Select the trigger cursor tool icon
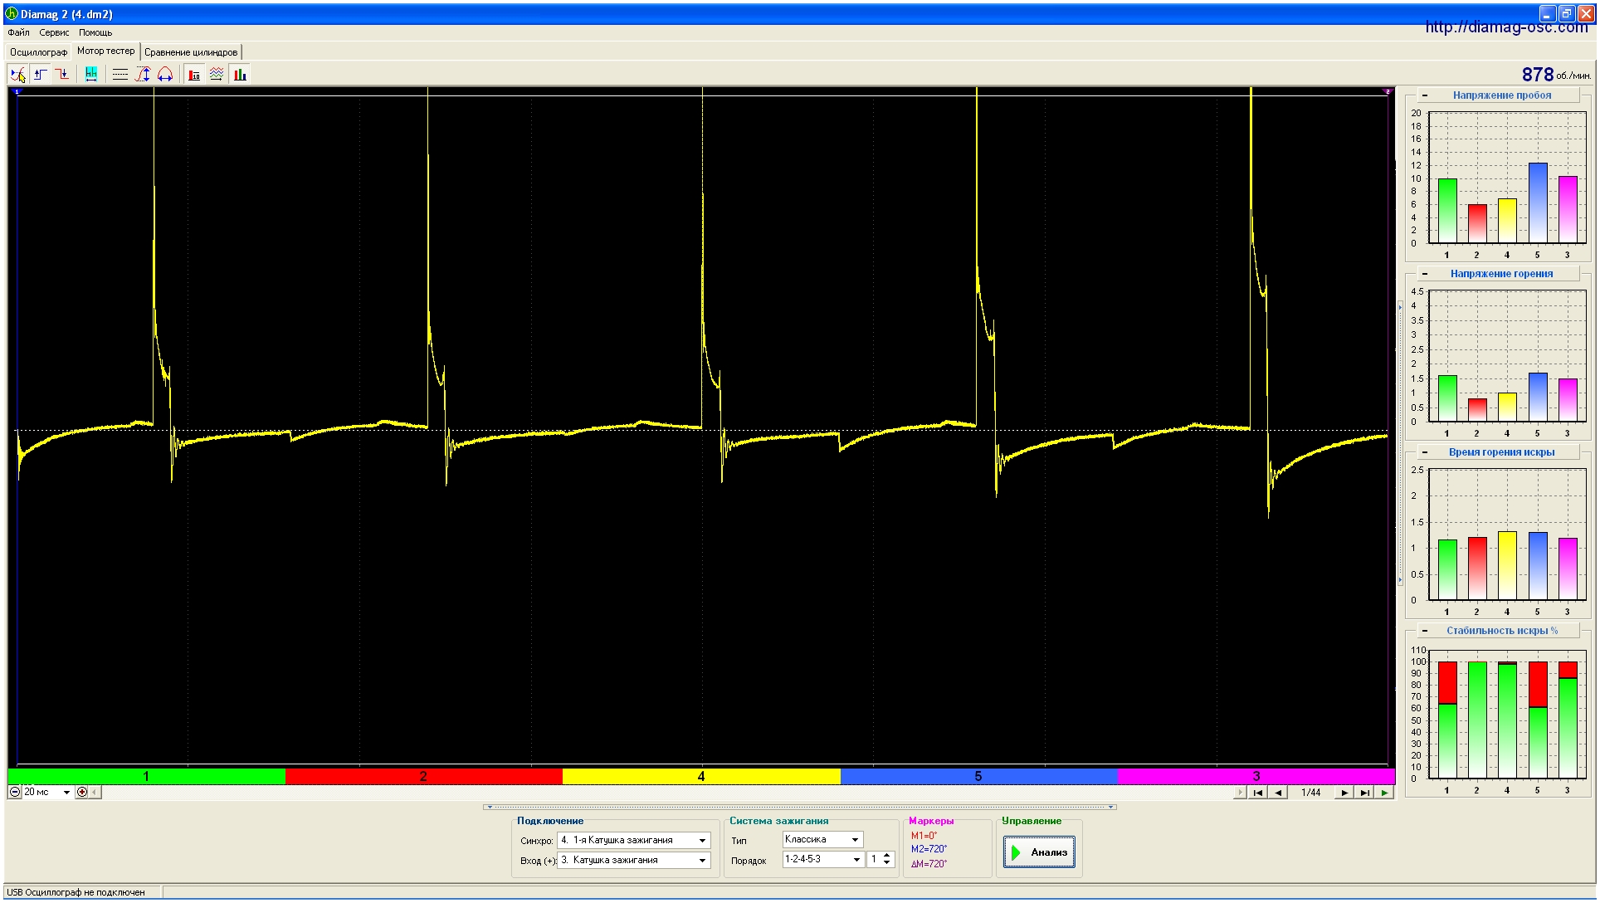The height and width of the screenshot is (903, 1600). pyautogui.click(x=18, y=75)
